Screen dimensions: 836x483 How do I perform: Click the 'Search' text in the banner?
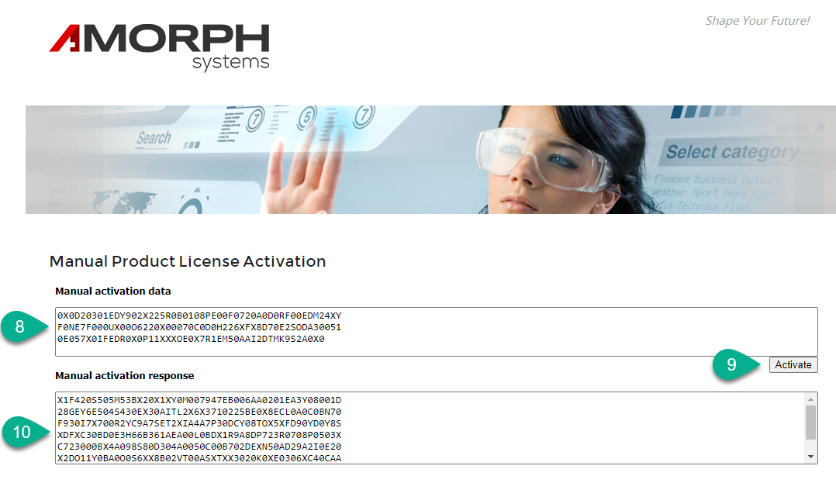pos(154,138)
